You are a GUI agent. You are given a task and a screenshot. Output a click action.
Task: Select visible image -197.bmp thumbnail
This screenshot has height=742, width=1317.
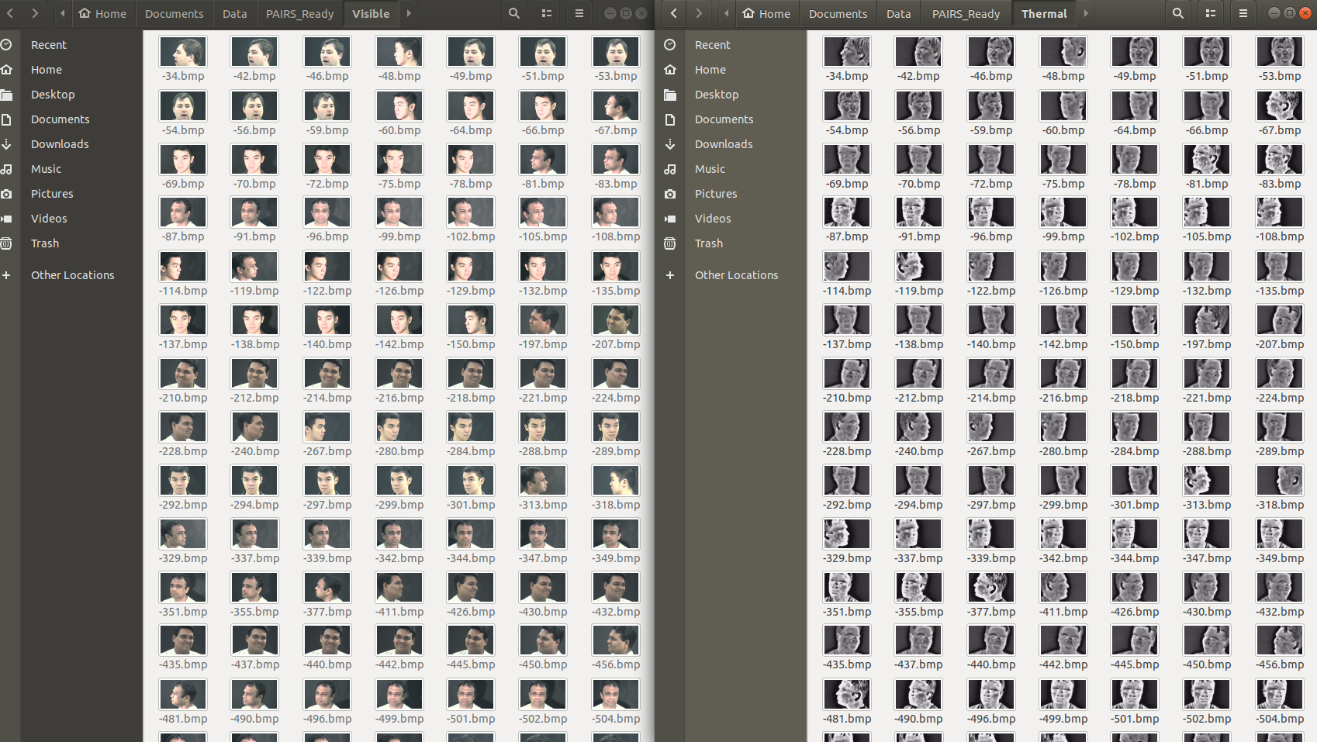(543, 321)
